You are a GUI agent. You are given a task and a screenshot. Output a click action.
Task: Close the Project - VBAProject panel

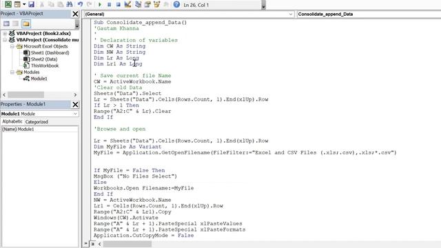[75, 14]
